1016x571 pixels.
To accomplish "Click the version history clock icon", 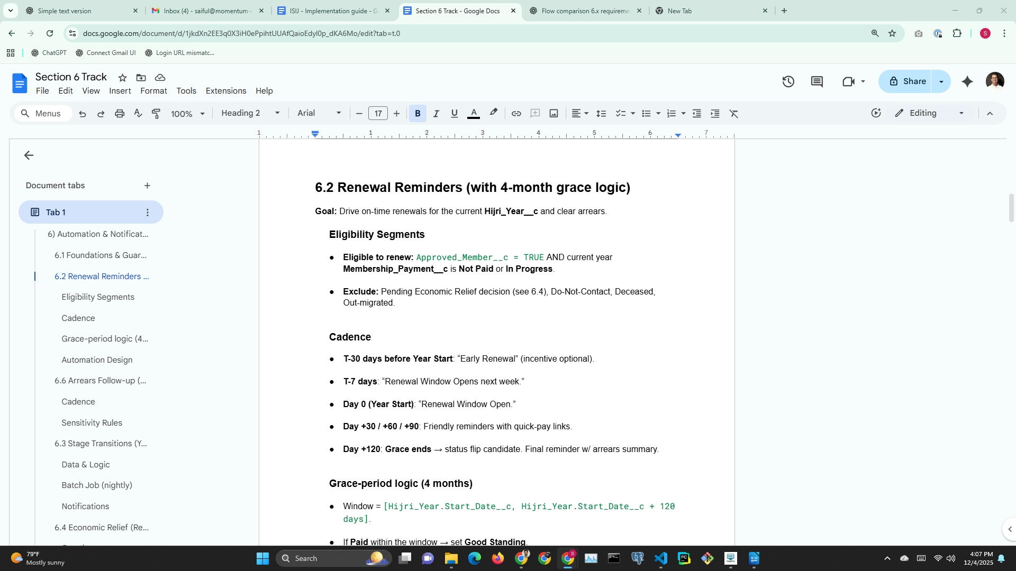I will [x=788, y=81].
